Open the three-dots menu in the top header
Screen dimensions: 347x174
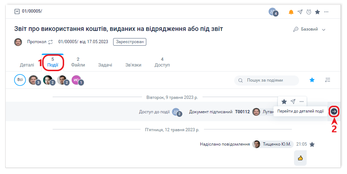[x=326, y=12]
